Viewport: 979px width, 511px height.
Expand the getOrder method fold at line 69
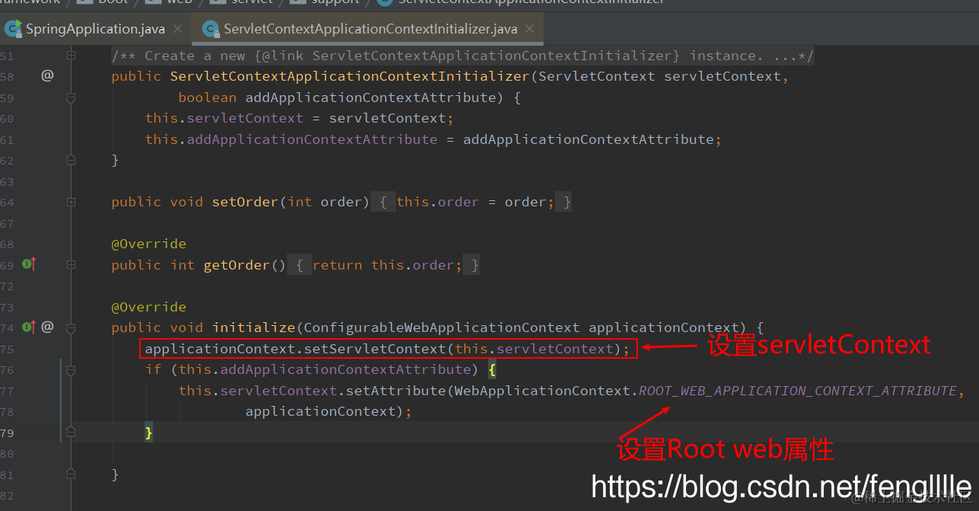(71, 264)
